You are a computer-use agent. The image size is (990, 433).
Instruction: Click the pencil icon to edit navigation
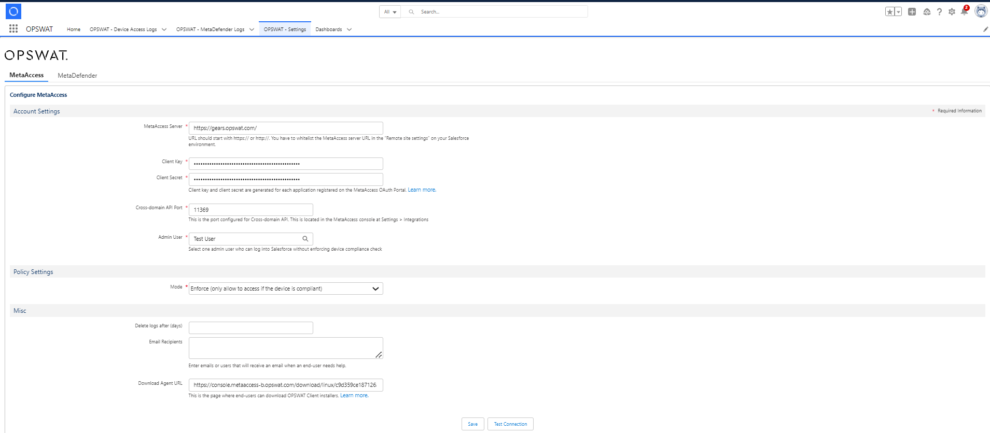pos(985,30)
